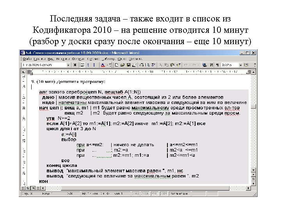The height and width of the screenshot is (211, 281).
Task: Click the vertical scrollbar down arrow
Action: point(253,170)
